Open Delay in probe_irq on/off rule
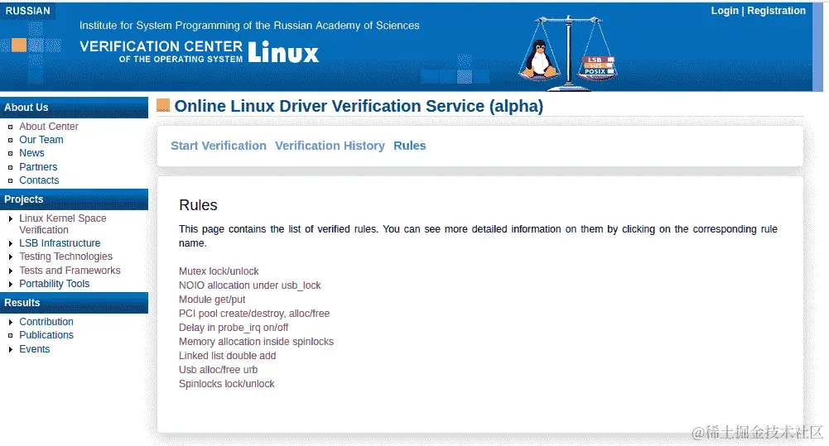Viewport: 829px width, 446px height. (234, 328)
